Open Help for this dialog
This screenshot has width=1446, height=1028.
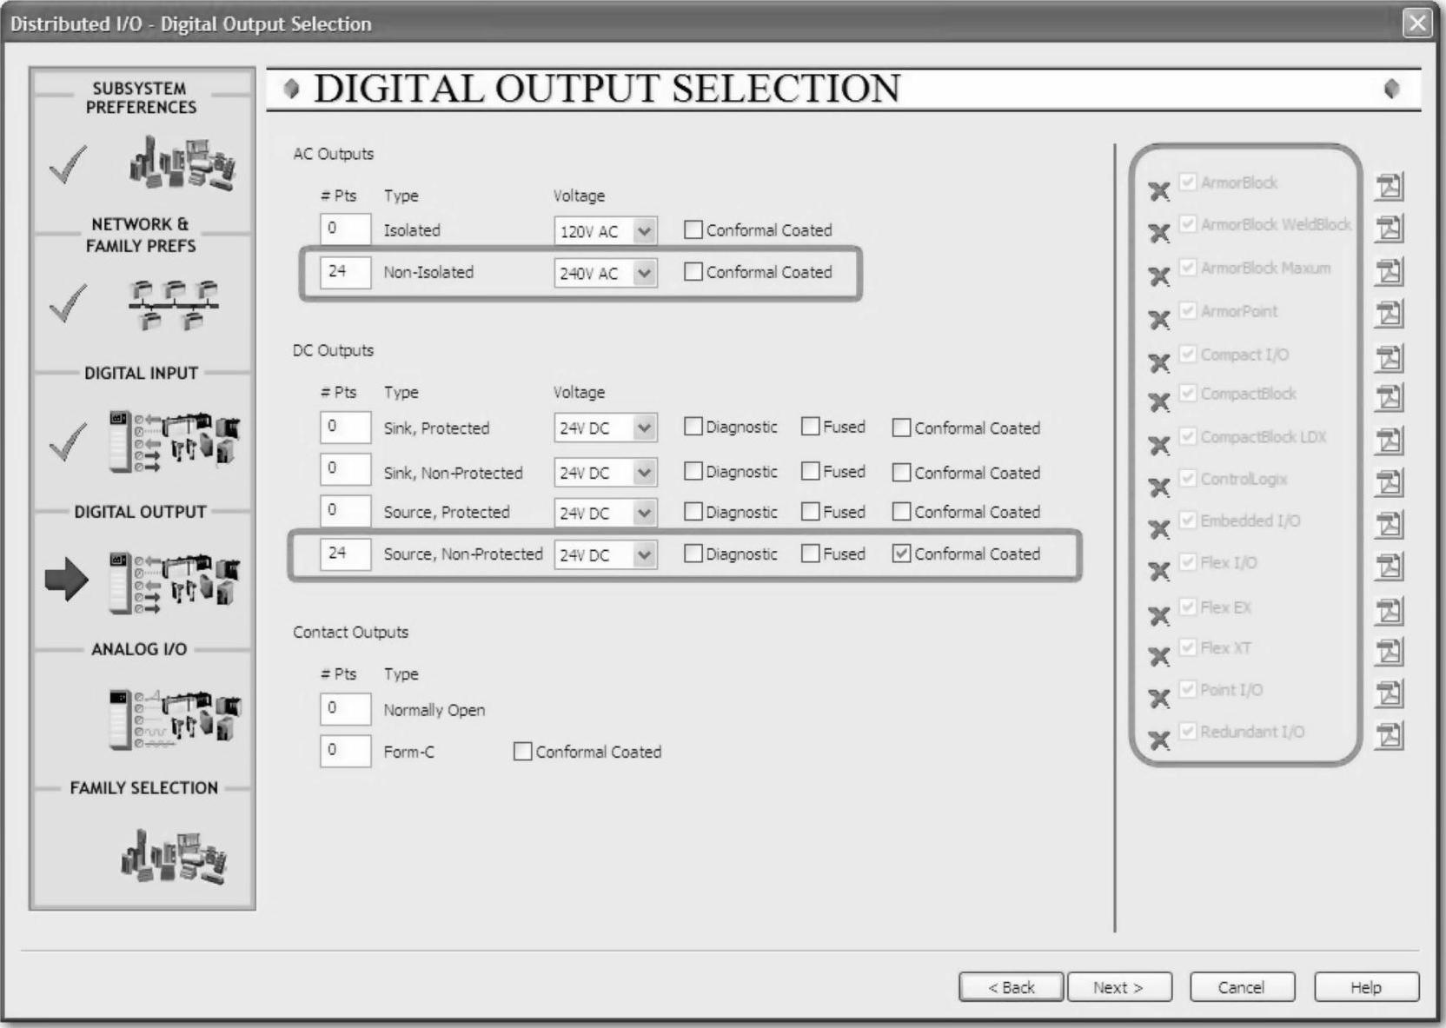[1366, 987]
